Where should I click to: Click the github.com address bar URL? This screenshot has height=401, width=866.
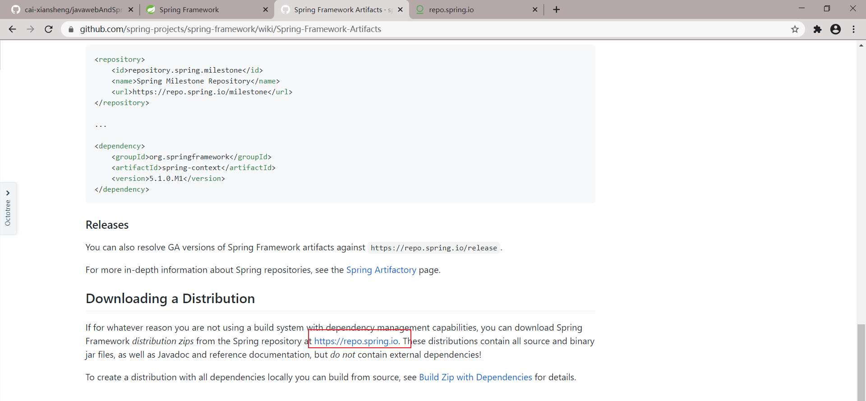click(230, 29)
